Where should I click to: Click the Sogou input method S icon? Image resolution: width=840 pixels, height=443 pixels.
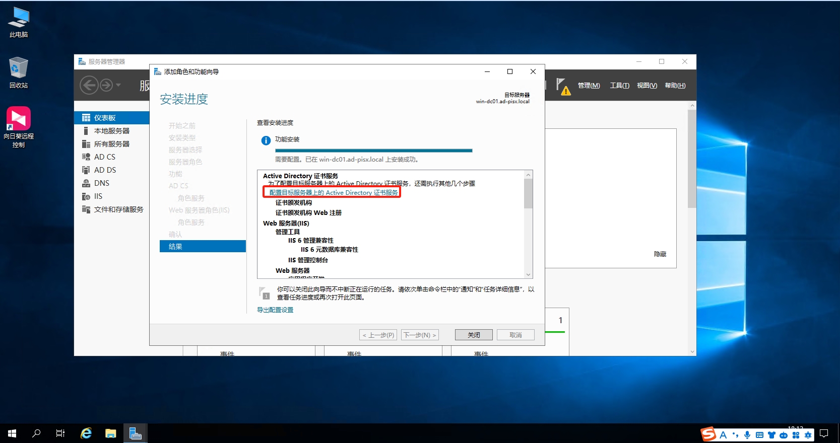708,434
